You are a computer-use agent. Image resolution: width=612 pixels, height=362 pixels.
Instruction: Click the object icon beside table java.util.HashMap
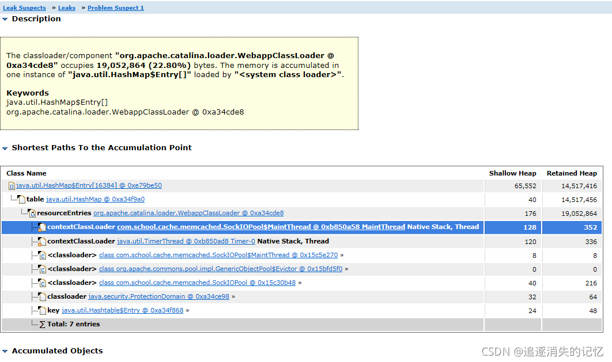[22, 200]
